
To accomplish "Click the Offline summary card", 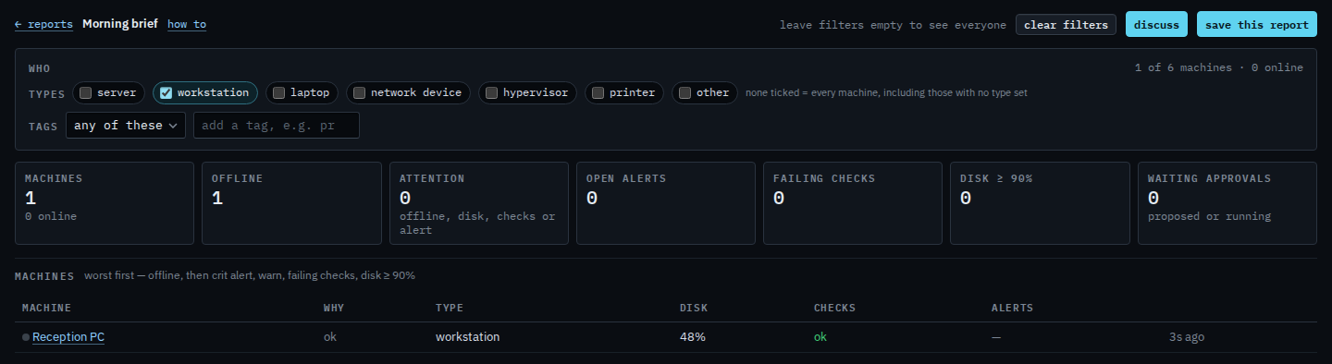I will tap(291, 203).
